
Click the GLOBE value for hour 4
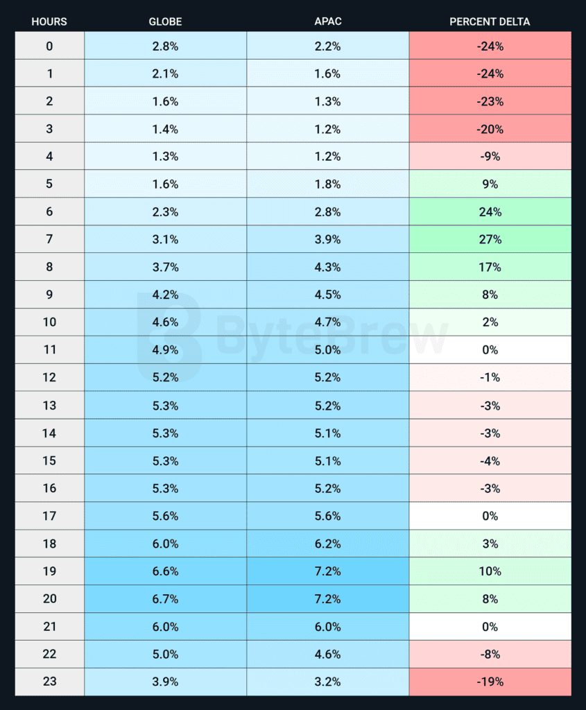point(165,157)
